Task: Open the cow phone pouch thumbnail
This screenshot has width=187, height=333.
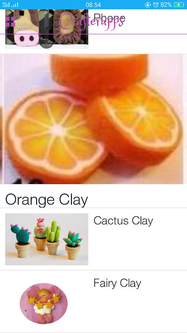Action: click(47, 29)
